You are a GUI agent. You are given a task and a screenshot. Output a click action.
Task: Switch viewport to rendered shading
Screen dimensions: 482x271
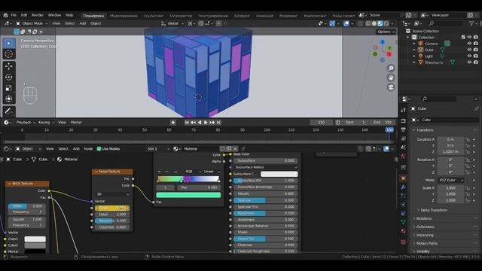(386, 23)
